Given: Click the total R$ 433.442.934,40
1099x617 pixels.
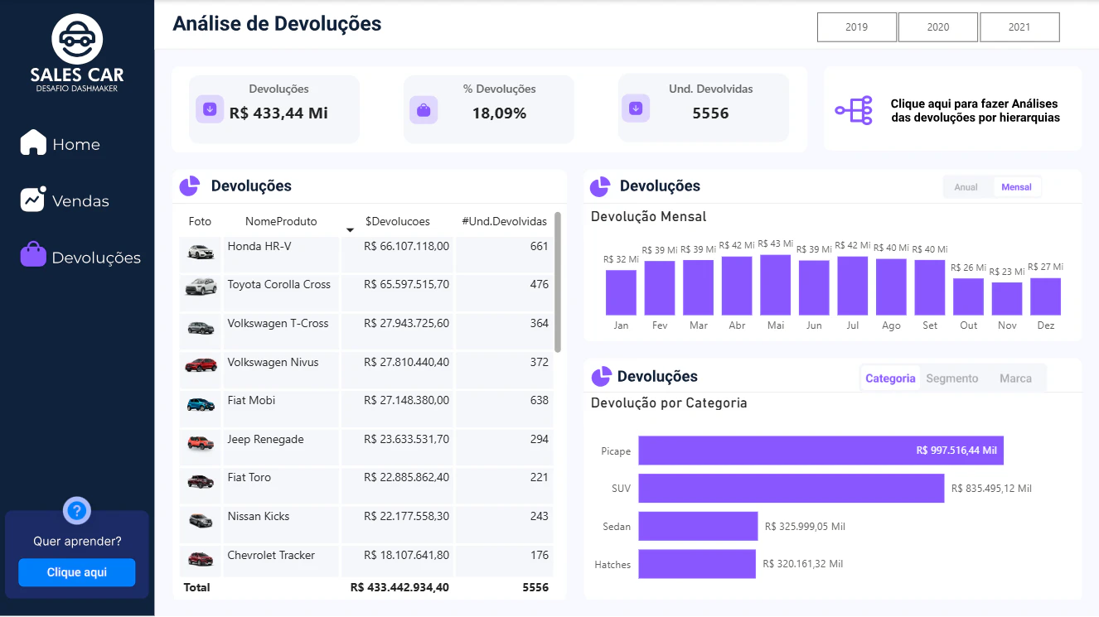Looking at the screenshot, I should (399, 587).
